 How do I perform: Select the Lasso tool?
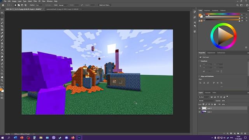(x=2, y=19)
